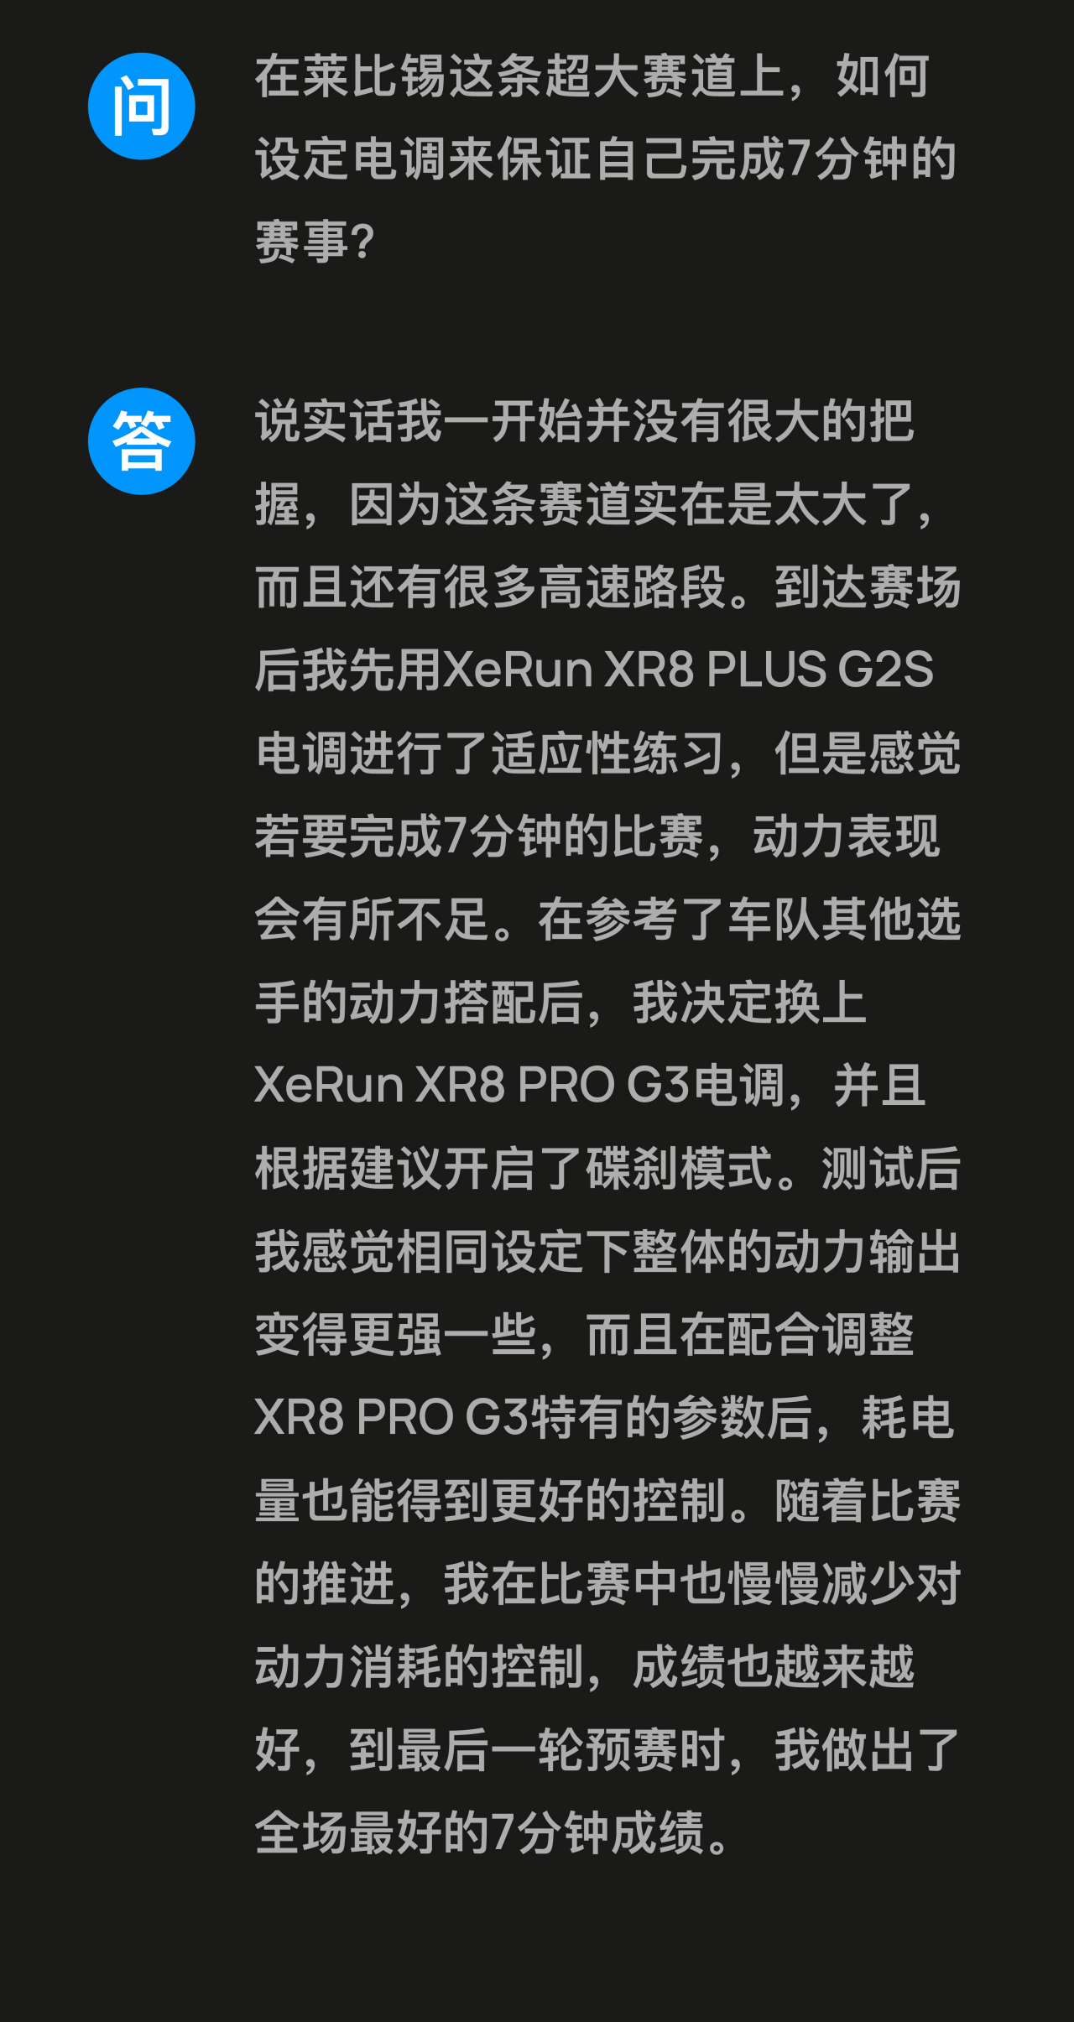Click the text XeRun XR8 PRO G3电调

click(x=519, y=1085)
